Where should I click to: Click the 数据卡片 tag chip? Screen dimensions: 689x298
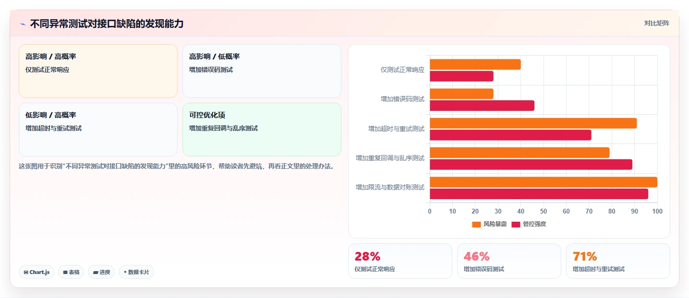(136, 272)
